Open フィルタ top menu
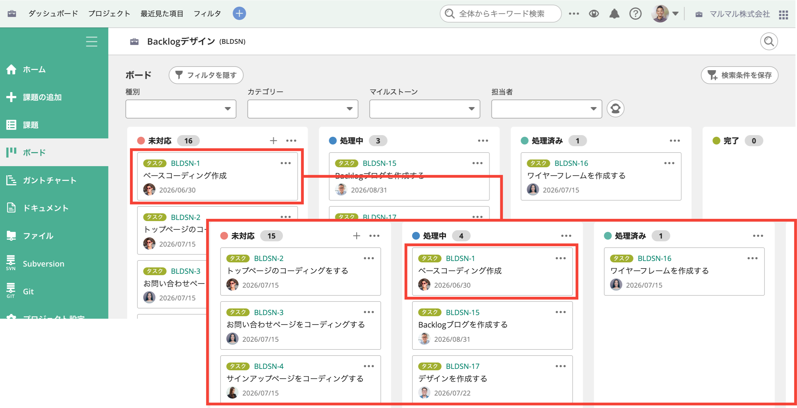The image size is (797, 408). pos(207,14)
